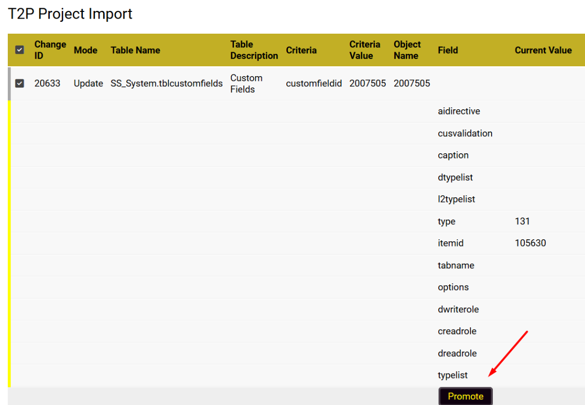Select the customfieldid criteria cell
The height and width of the screenshot is (405, 585).
tap(314, 83)
